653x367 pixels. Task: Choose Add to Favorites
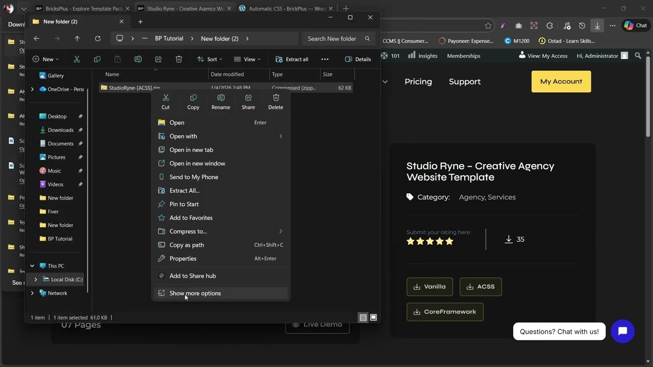[221, 218]
